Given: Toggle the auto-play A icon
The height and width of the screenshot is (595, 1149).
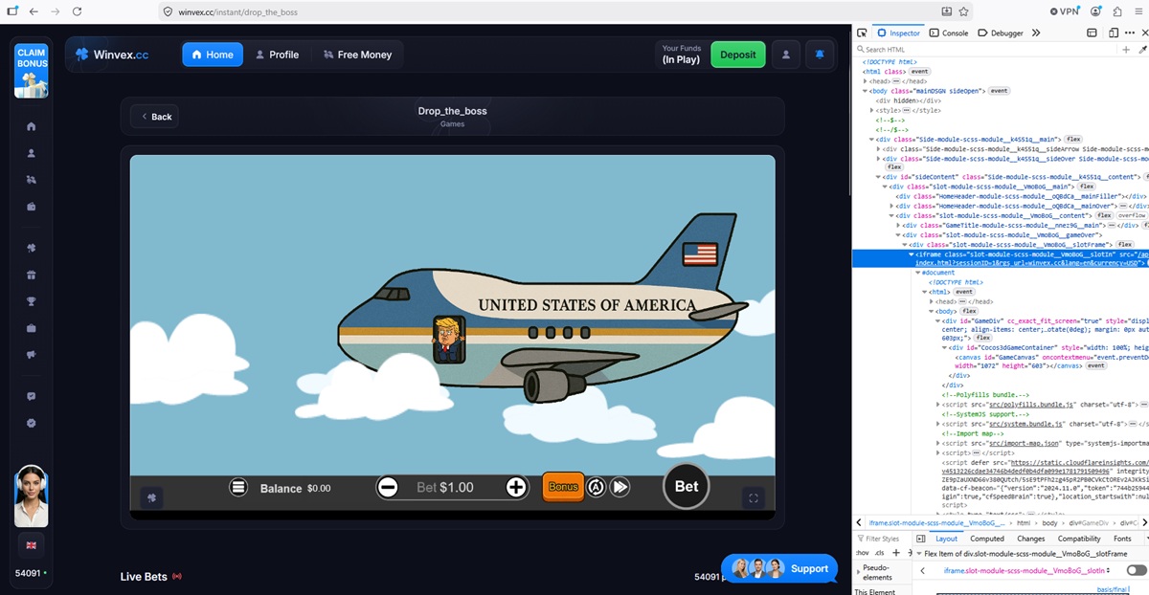Looking at the screenshot, I should tap(596, 487).
